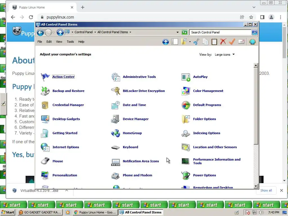Viewport: 288px width, 216px height.
Task: Click the volume speaker tray icon
Action: pos(261,213)
